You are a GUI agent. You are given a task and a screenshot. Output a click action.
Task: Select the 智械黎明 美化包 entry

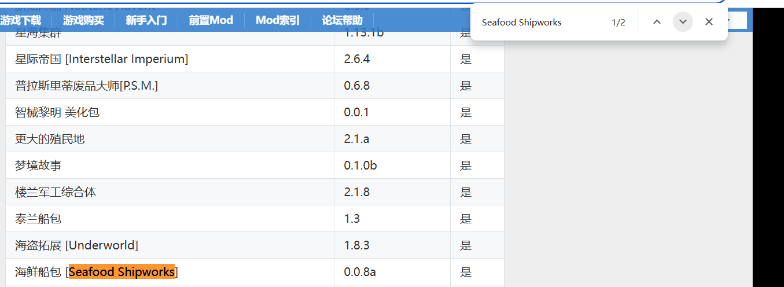tap(57, 112)
